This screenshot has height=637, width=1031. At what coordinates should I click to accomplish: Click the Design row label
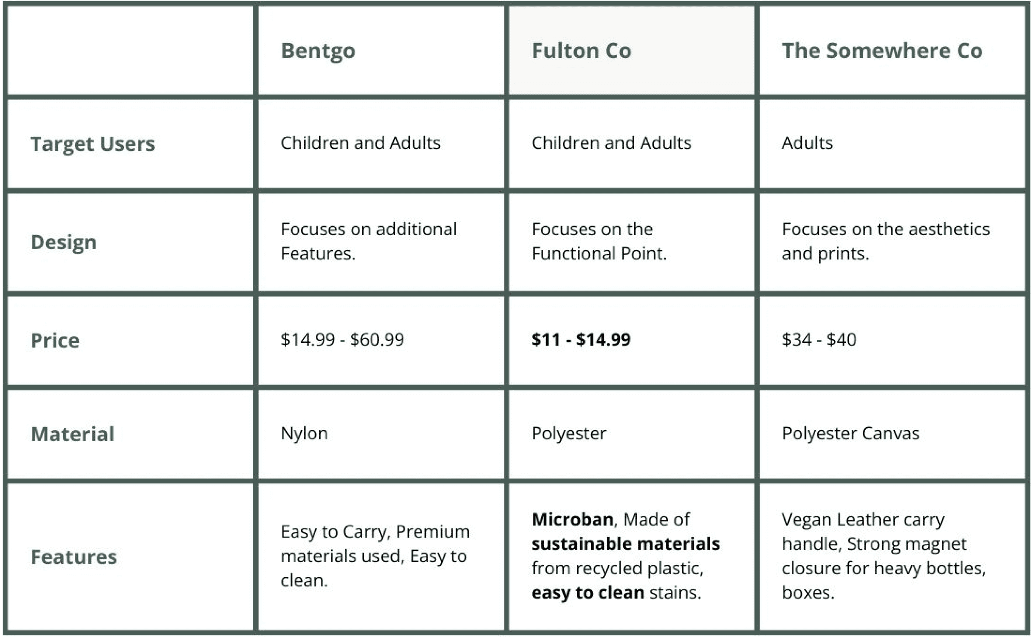(64, 242)
